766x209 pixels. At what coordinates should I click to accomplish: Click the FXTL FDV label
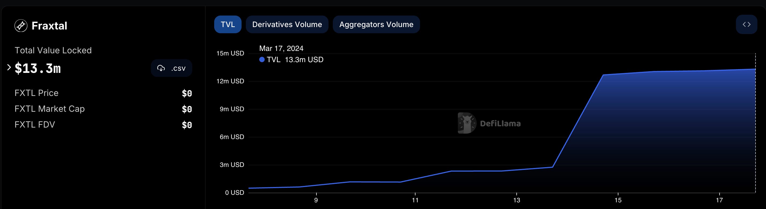point(35,125)
